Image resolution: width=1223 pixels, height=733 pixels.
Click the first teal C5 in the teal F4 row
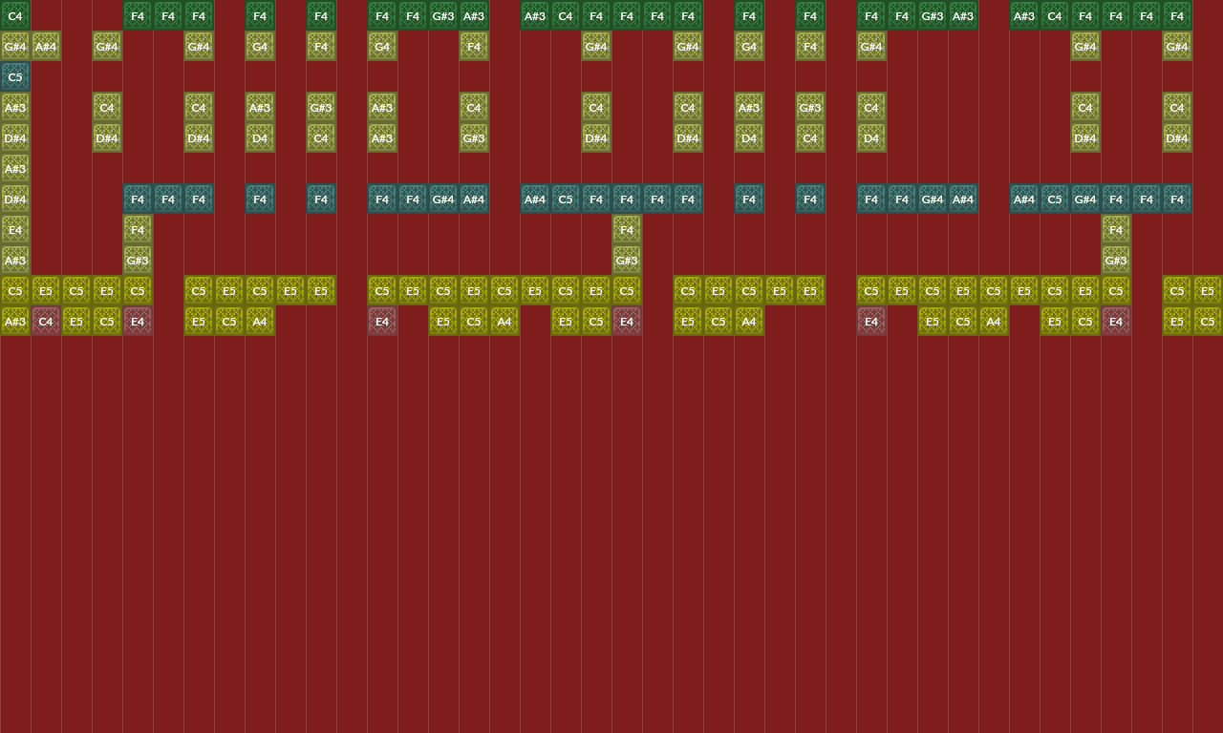coord(566,199)
